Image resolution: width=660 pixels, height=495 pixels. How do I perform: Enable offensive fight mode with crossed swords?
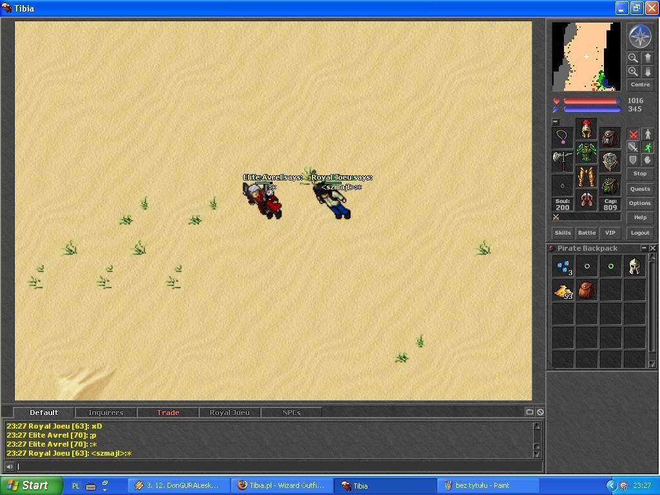pos(633,134)
